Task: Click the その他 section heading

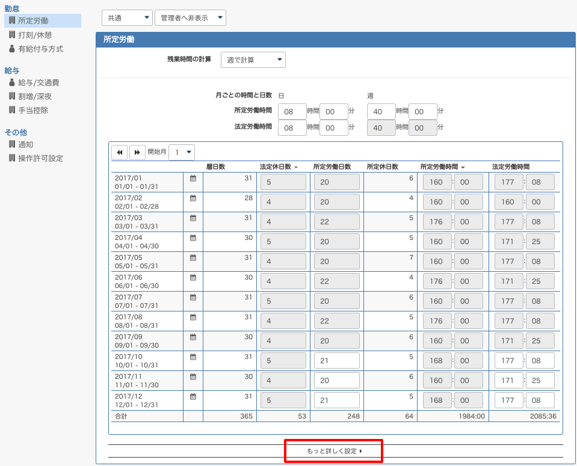Action: point(16,132)
